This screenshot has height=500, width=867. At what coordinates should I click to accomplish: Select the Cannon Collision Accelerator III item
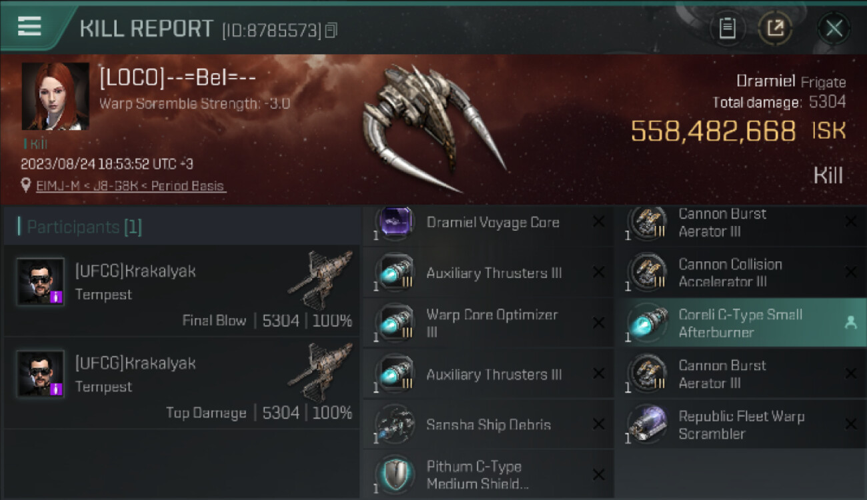pyautogui.click(x=741, y=272)
